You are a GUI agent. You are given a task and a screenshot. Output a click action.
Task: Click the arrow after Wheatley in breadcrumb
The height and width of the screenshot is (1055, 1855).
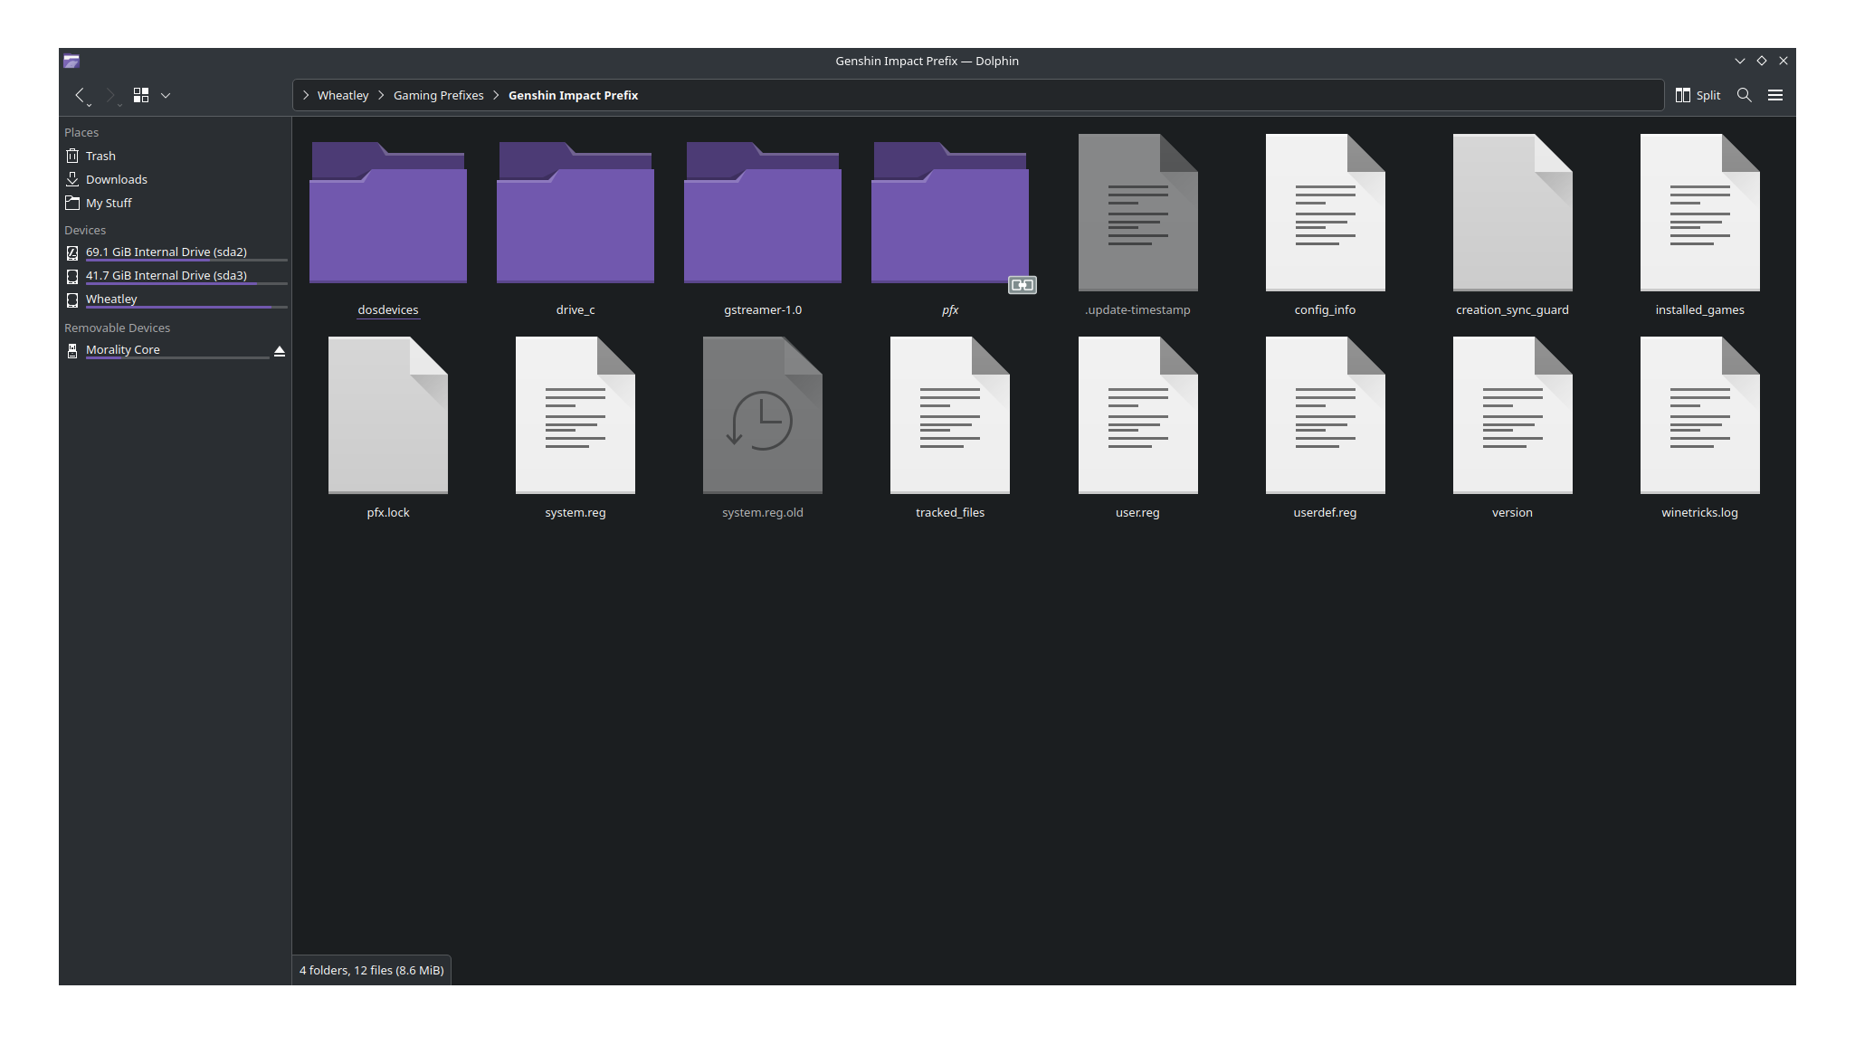381,95
